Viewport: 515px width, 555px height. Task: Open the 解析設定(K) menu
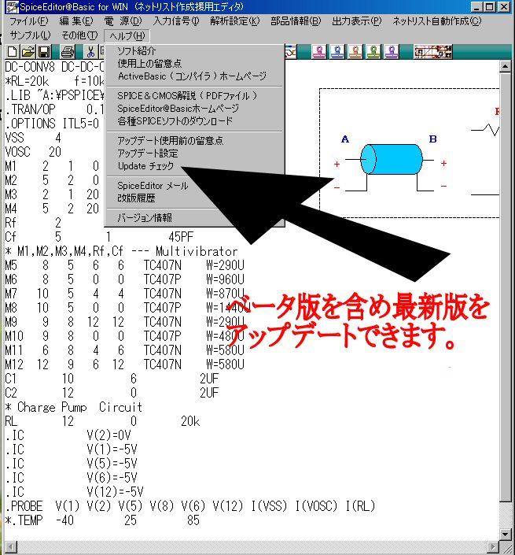point(235,21)
